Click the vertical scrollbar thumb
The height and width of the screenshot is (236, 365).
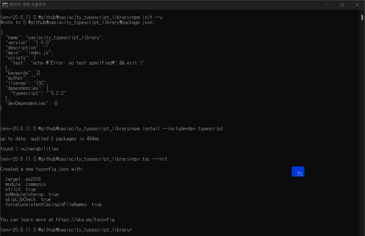click(362, 17)
